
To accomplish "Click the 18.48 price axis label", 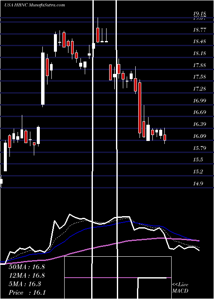I will pyautogui.click(x=199, y=41).
